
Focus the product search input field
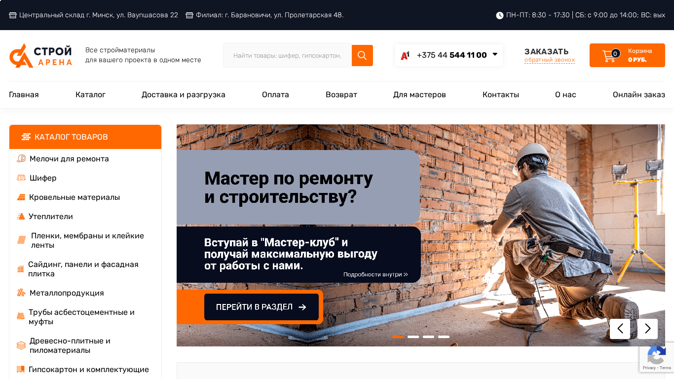(287, 55)
